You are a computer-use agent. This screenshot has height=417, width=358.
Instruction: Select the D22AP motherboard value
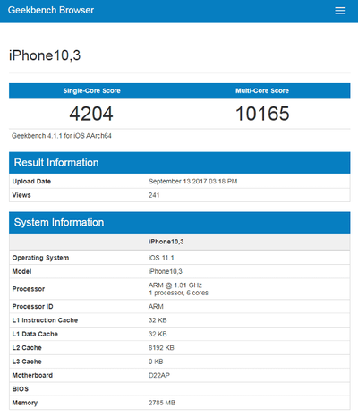(x=159, y=375)
